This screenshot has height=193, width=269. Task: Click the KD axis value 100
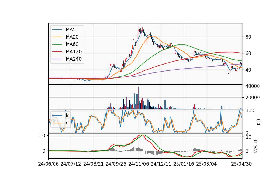250,110
